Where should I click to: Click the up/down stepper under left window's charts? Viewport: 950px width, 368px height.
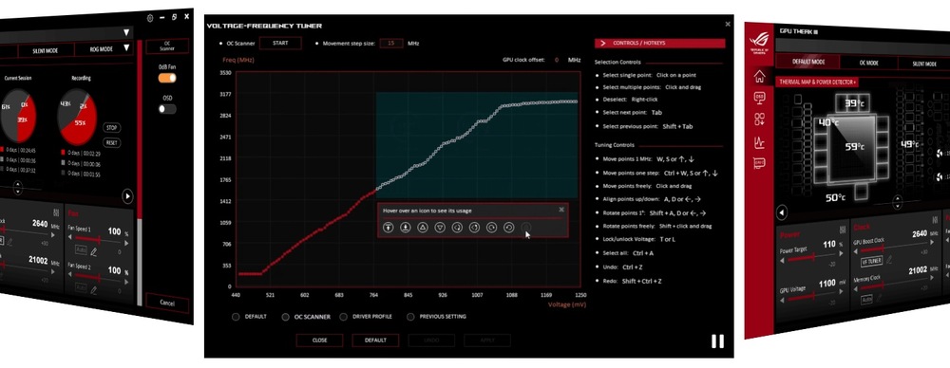click(17, 188)
